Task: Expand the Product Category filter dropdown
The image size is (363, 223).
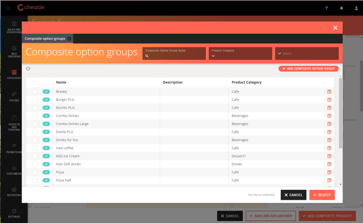Action: tap(240, 54)
